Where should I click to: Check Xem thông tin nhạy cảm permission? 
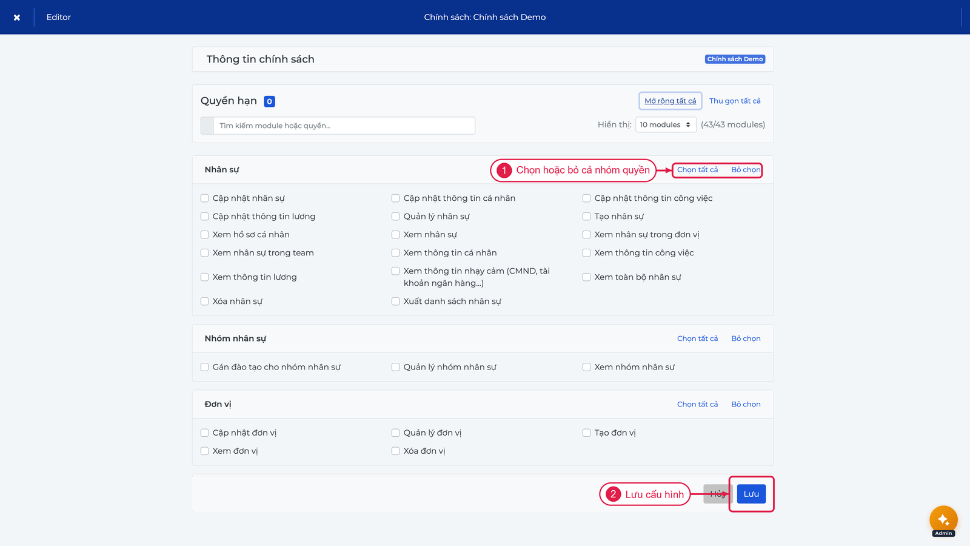[396, 271]
